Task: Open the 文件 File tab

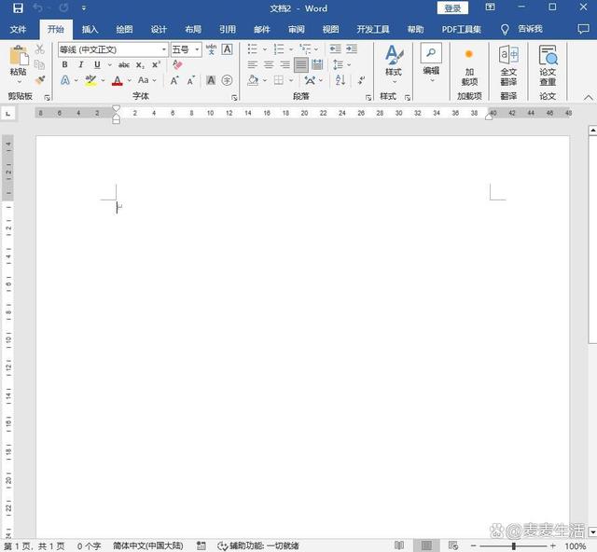Action: (18, 29)
